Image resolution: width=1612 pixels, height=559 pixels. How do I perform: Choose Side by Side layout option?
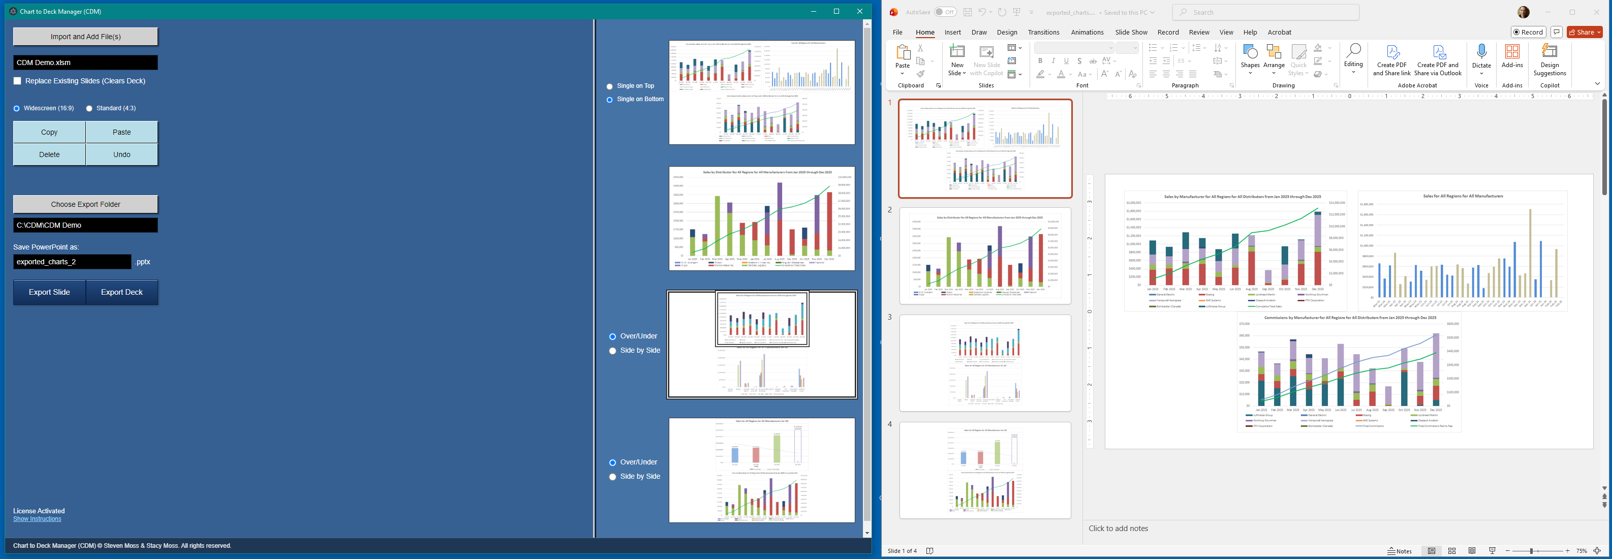612,351
